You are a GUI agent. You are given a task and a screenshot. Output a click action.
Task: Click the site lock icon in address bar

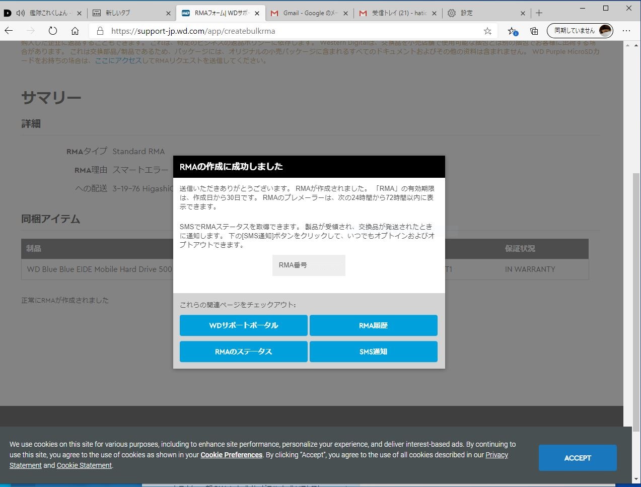(x=100, y=31)
